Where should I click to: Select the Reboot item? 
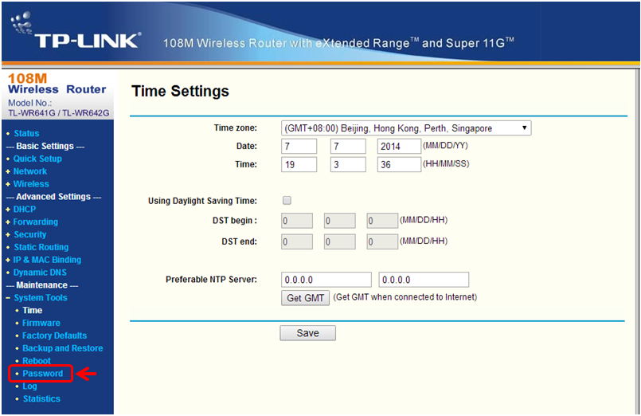pyautogui.click(x=37, y=361)
